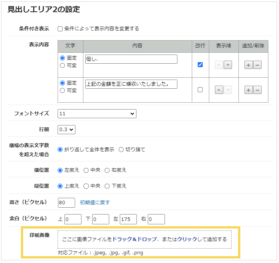This screenshot has height=263, width=279.
Task: Click the stamp image upload drop area
Action: click(x=144, y=240)
